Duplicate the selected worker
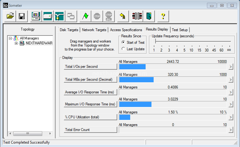The width and height of the screenshot is (240, 147). pos(71,16)
